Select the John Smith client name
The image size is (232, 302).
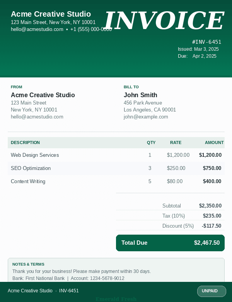click(140, 95)
